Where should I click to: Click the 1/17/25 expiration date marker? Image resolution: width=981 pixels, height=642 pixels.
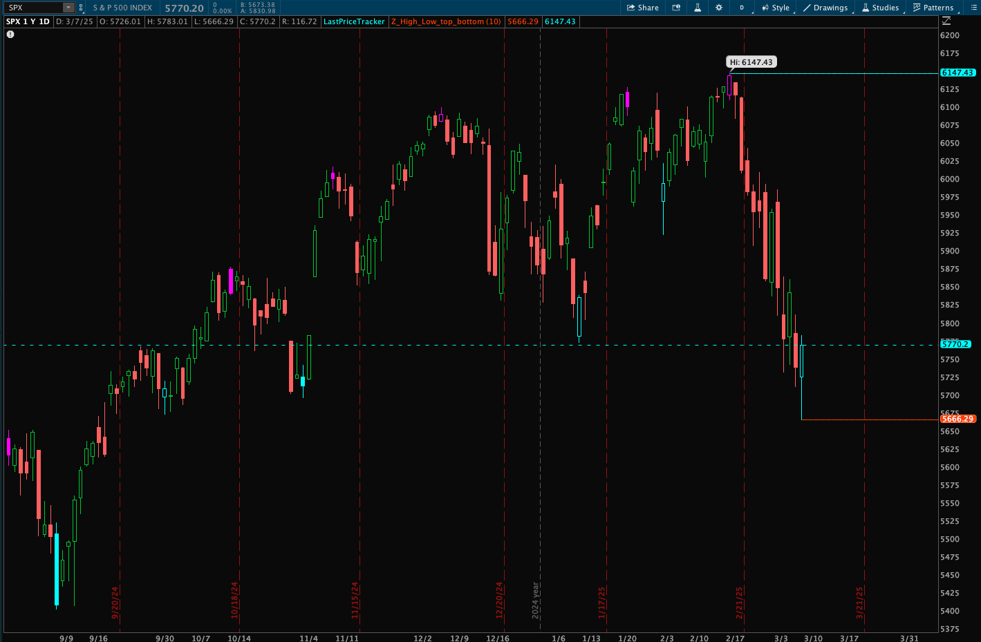tap(602, 602)
